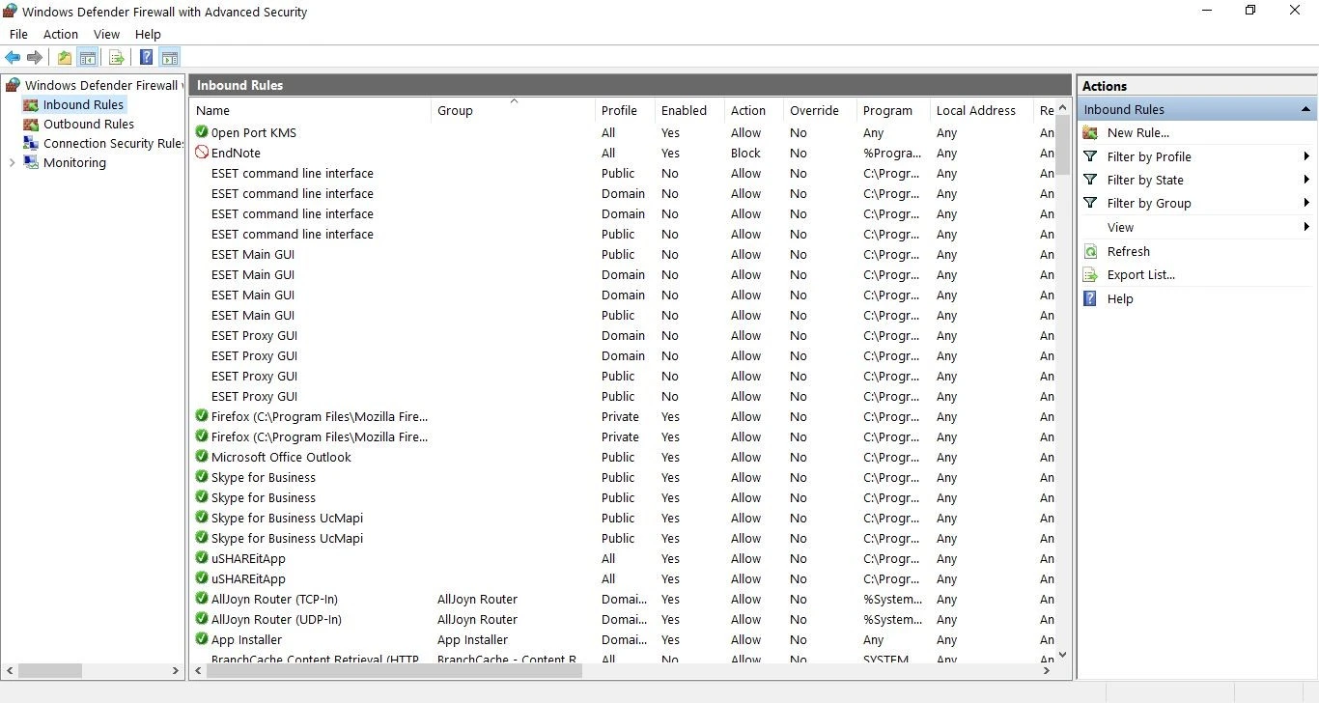Screen dimensions: 1319x703
Task: Select the Open Port KMS rule name
Action: tap(254, 132)
